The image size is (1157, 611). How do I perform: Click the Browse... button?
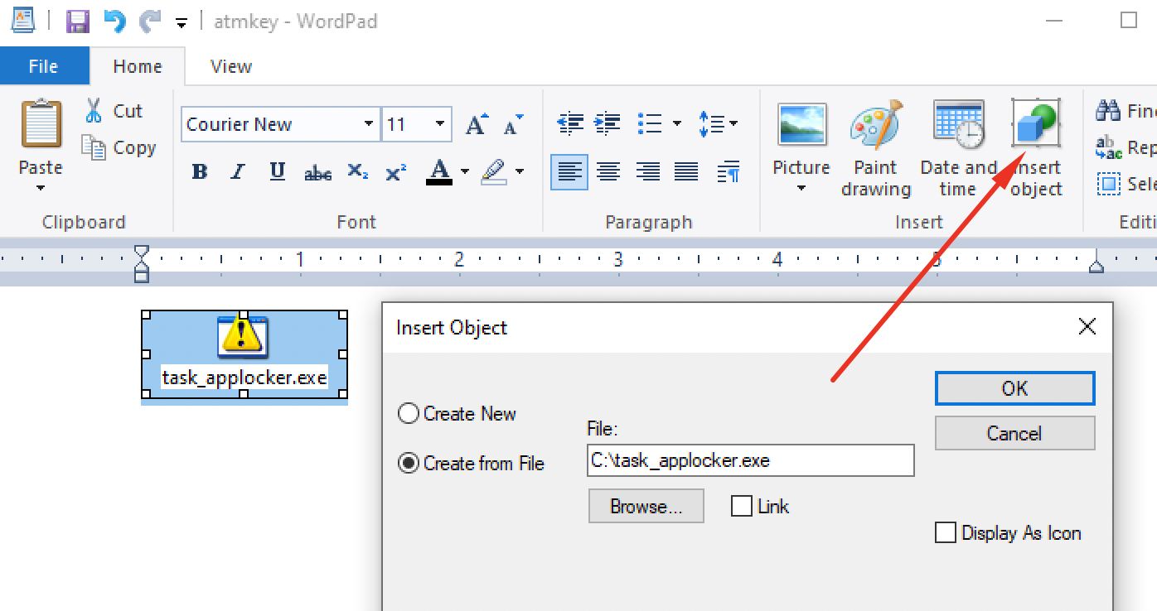tap(646, 506)
